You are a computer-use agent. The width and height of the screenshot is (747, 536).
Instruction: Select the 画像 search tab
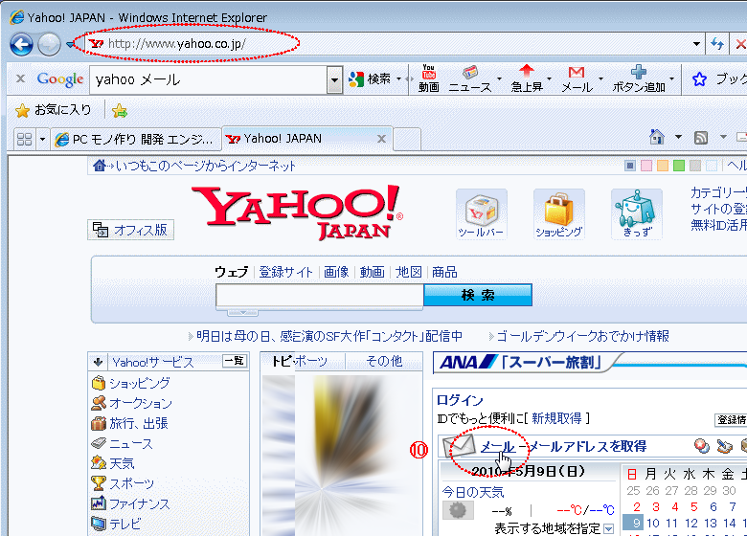[x=336, y=272]
